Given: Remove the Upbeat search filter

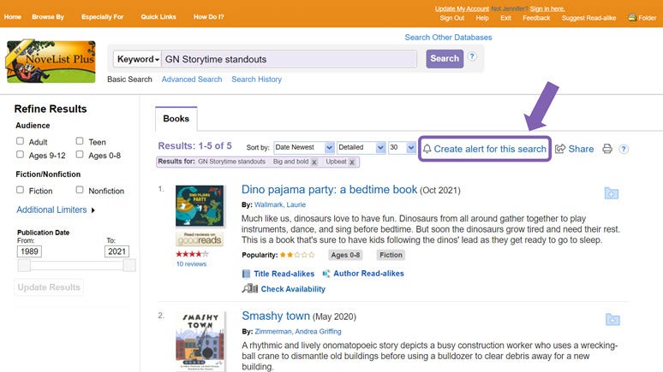Looking at the screenshot, I should coord(352,162).
